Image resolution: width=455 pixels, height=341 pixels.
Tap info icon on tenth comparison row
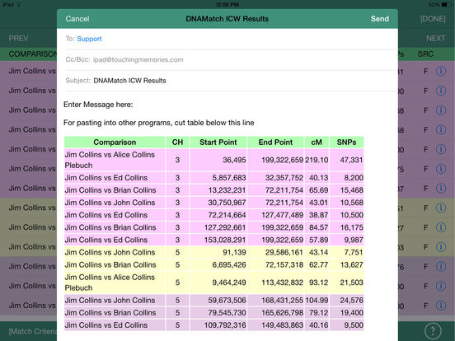click(x=441, y=247)
